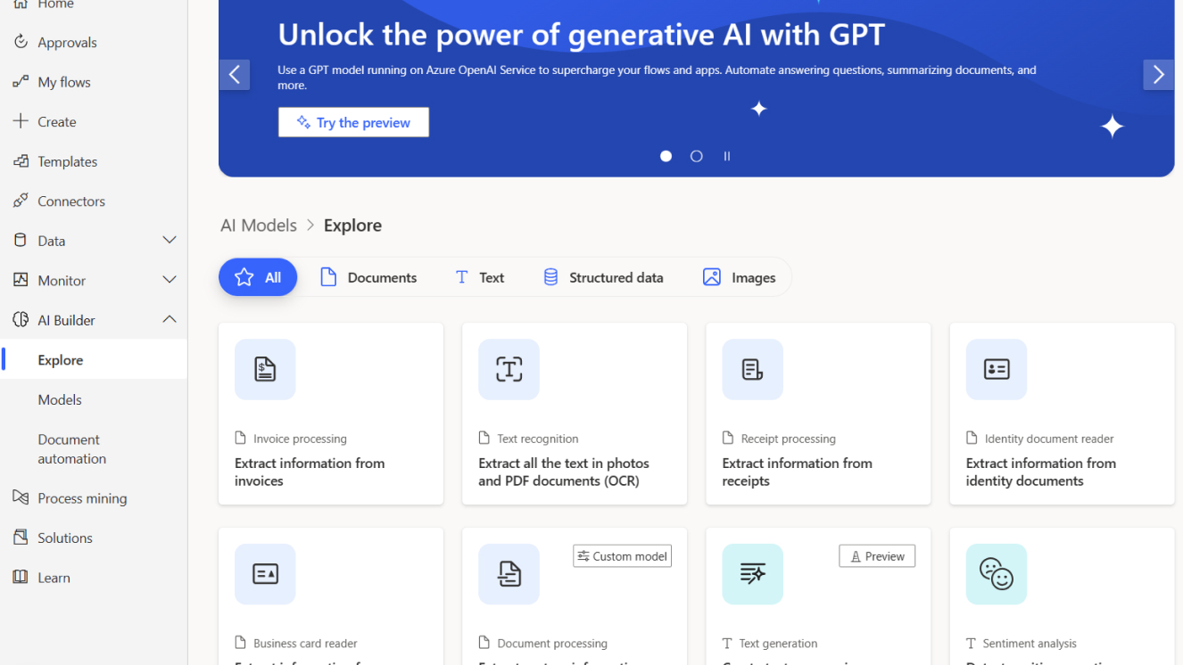The image size is (1183, 665).
Task: Click the Try the preview button
Action: point(353,122)
